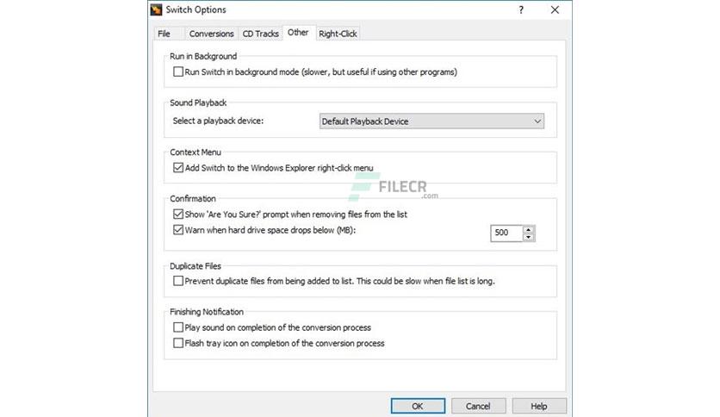The height and width of the screenshot is (417, 720).
Task: Click the question mark help icon
Action: tap(521, 9)
